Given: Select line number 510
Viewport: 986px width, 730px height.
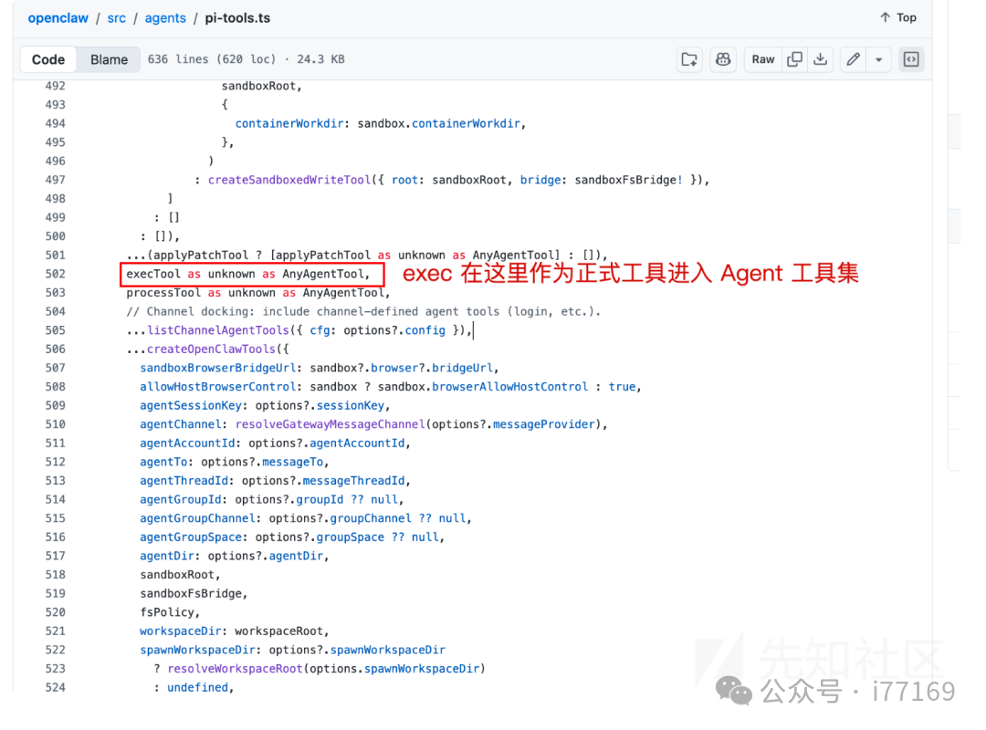Looking at the screenshot, I should point(55,424).
